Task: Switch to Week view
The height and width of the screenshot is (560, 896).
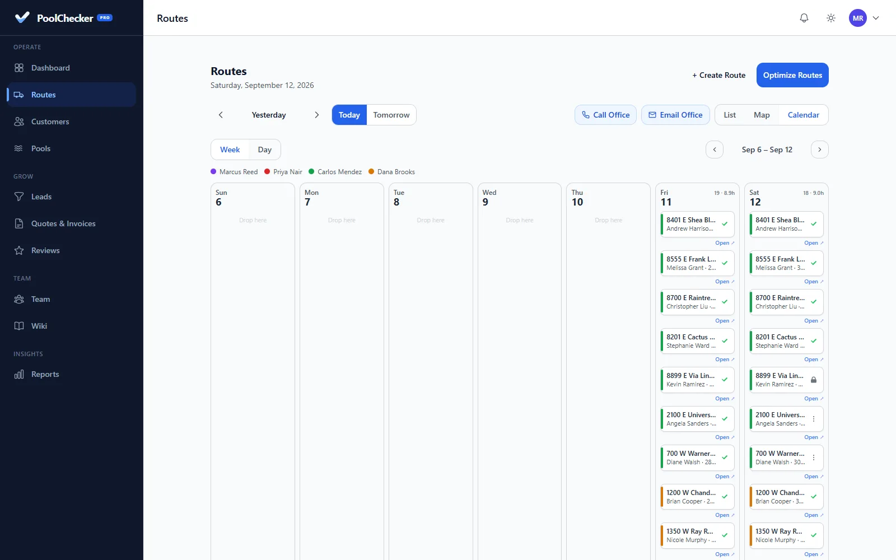Action: pyautogui.click(x=230, y=150)
